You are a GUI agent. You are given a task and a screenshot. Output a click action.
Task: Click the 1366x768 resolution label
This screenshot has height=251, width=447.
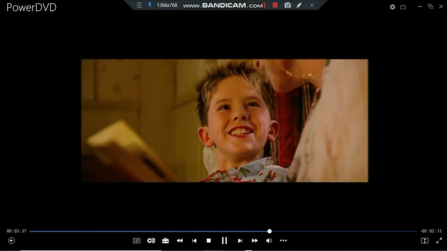point(167,5)
